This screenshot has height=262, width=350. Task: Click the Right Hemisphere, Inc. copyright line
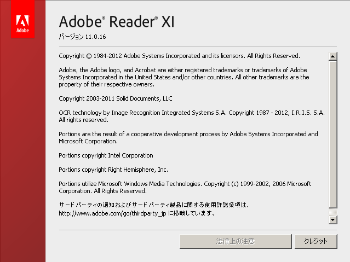click(x=113, y=170)
